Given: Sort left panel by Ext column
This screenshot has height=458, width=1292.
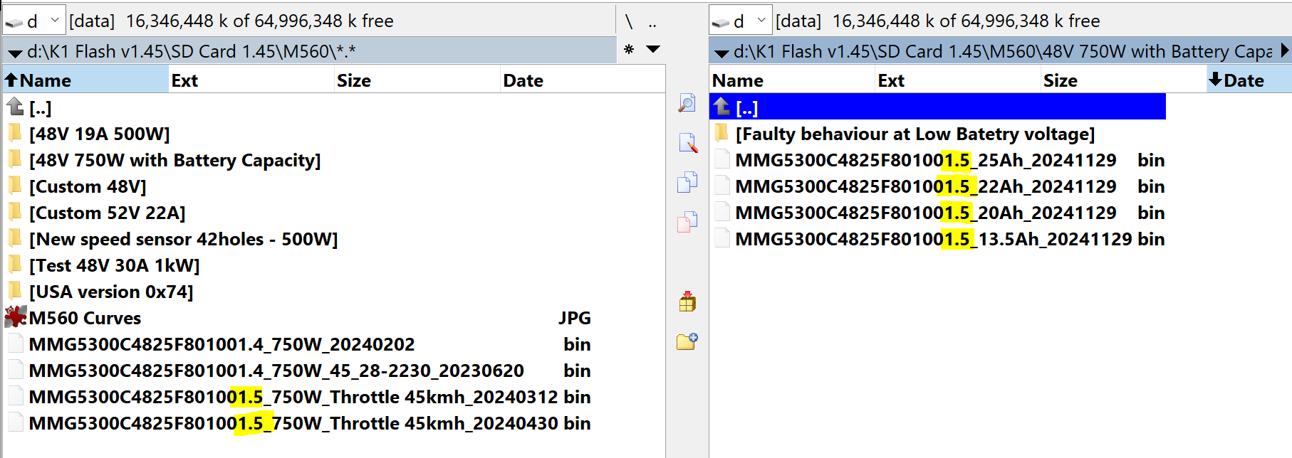Looking at the screenshot, I should coord(251,80).
